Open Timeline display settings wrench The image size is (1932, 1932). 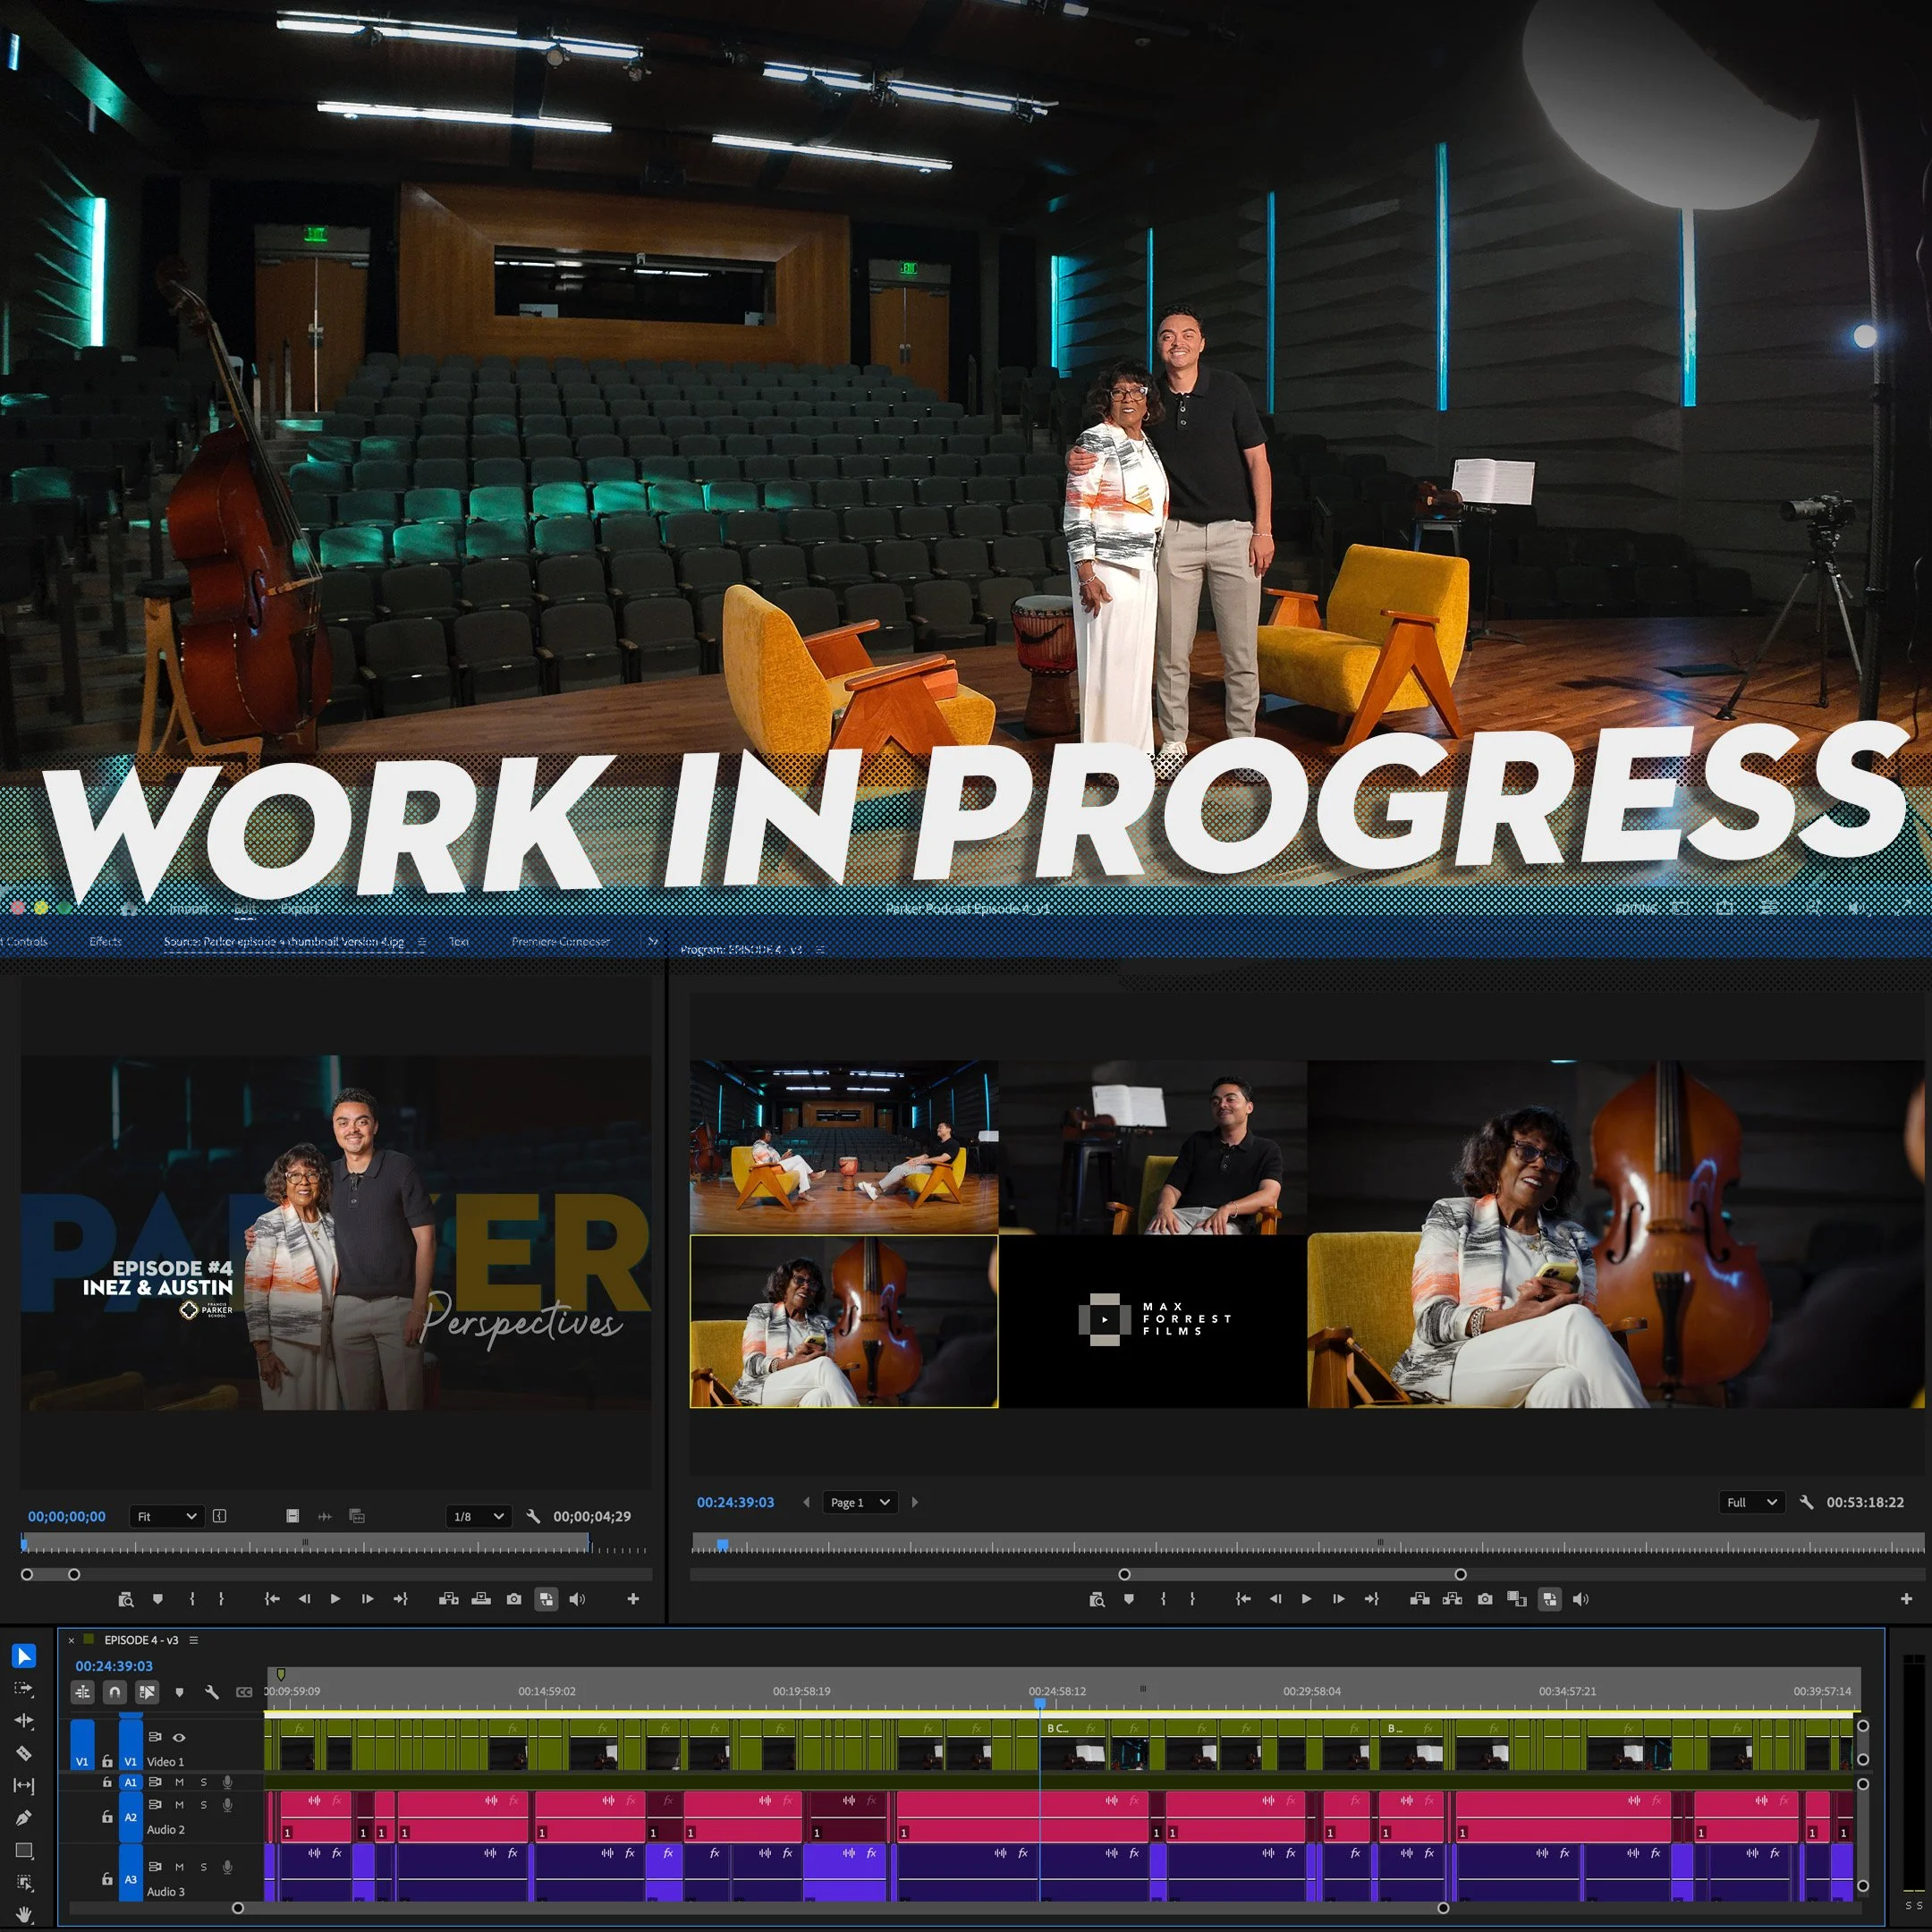click(x=211, y=1692)
